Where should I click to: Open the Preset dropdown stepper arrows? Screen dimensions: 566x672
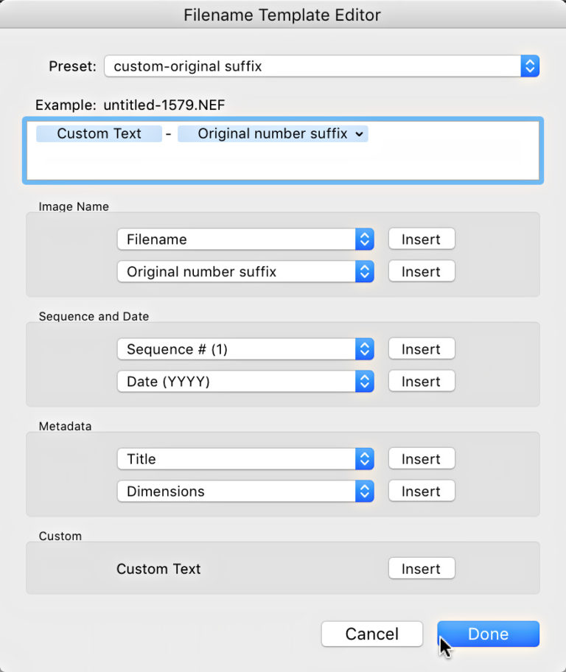coord(529,66)
